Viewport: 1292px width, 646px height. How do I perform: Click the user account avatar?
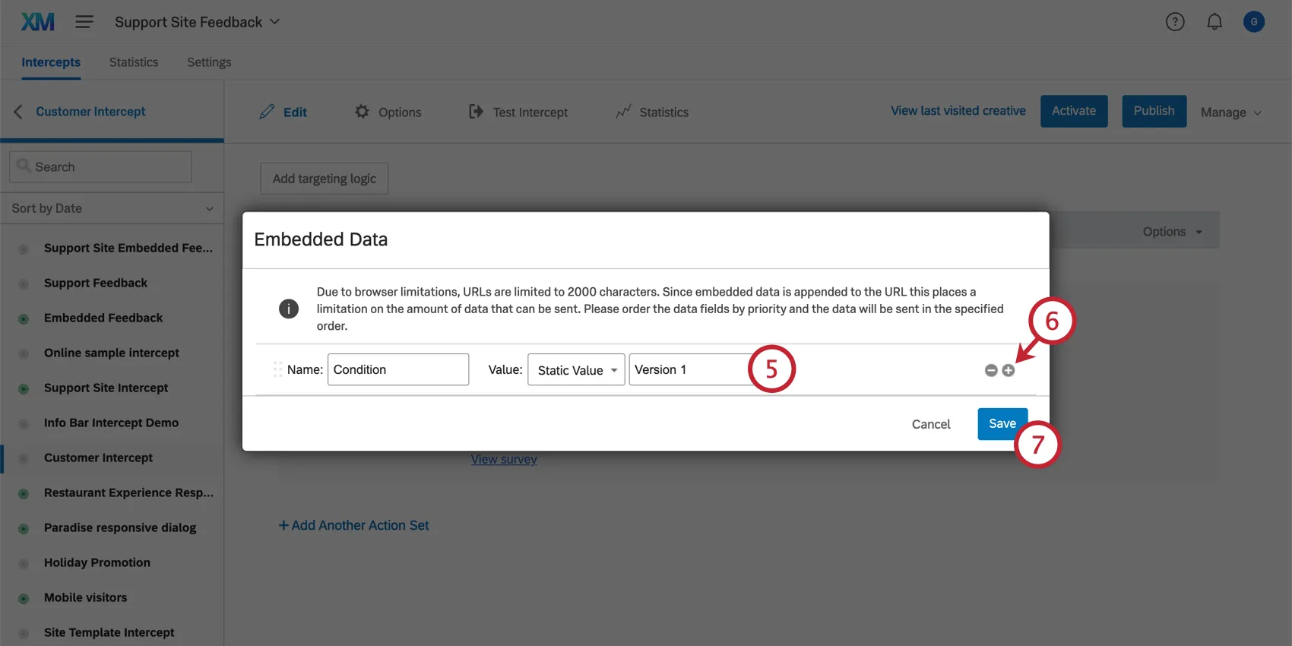pyautogui.click(x=1254, y=22)
